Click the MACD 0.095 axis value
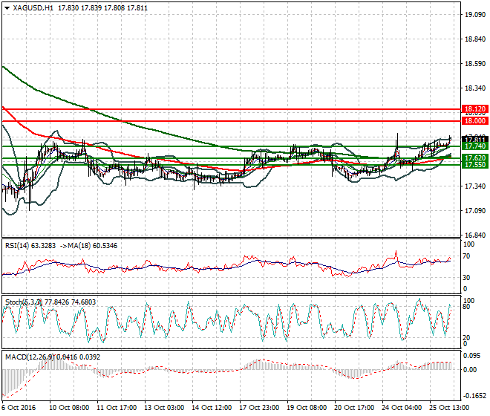This screenshot has height=416, width=490. [471, 356]
